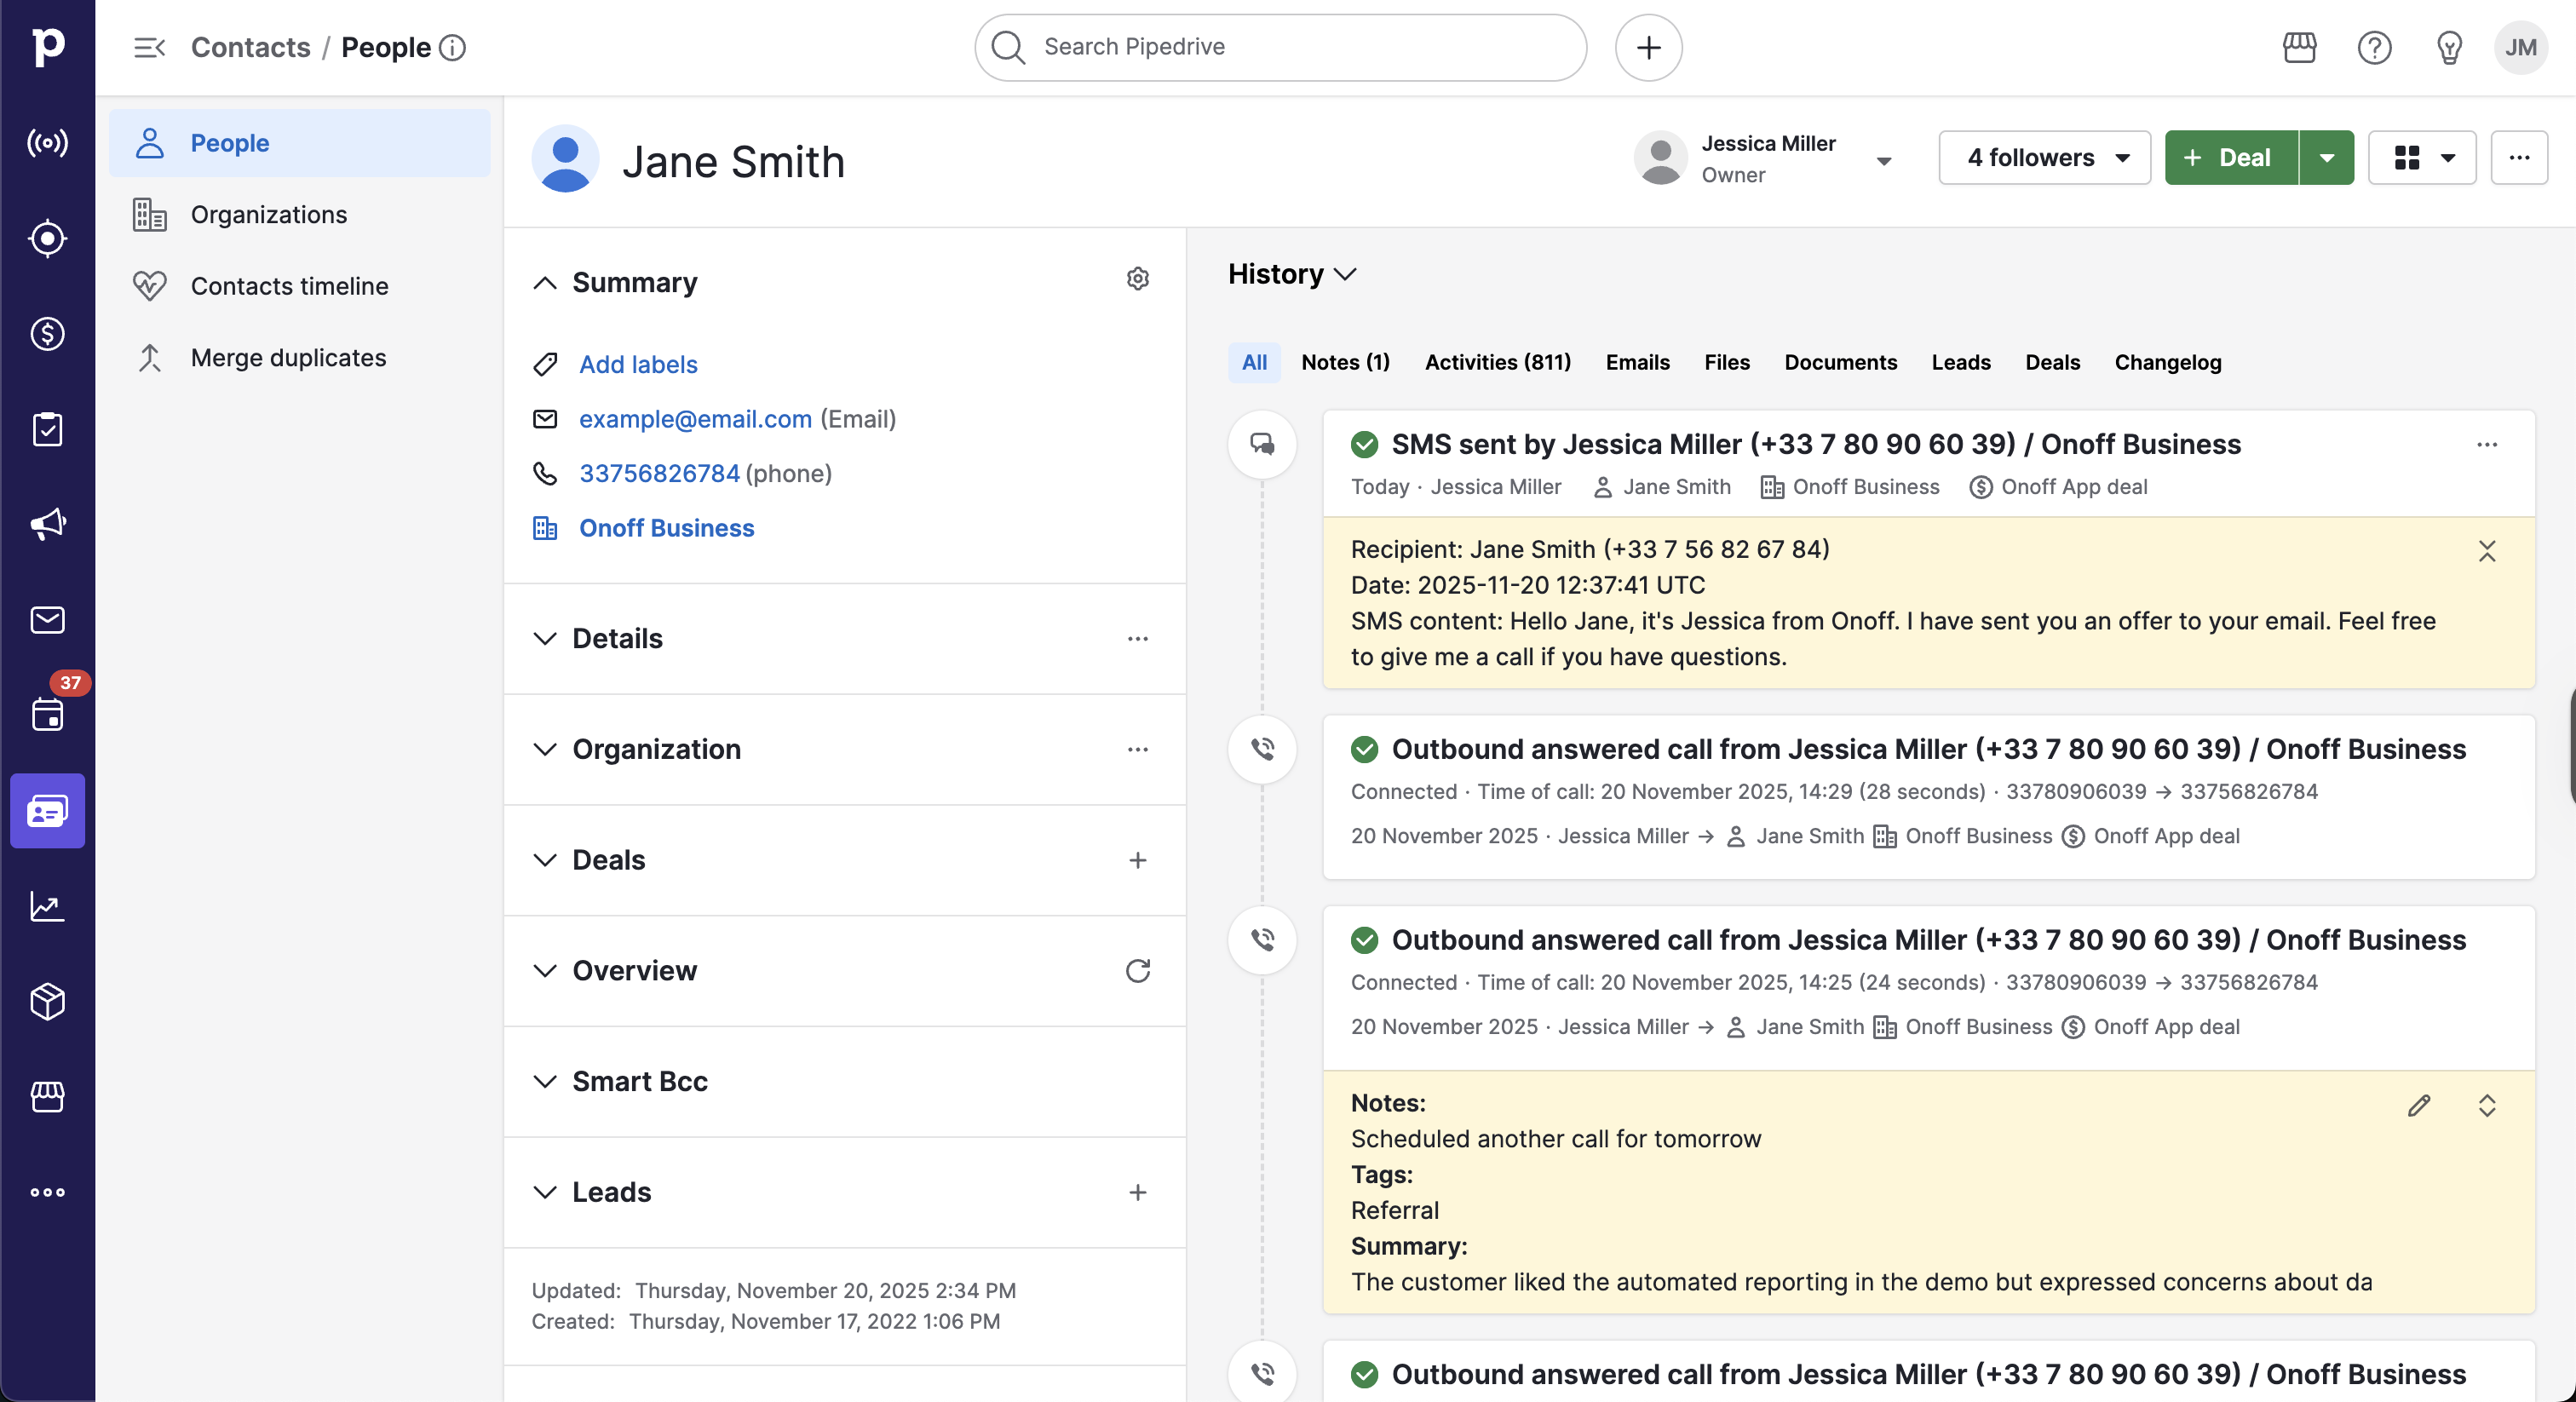Expand the Smart Bcc section
The width and height of the screenshot is (2576, 1402).
(544, 1082)
